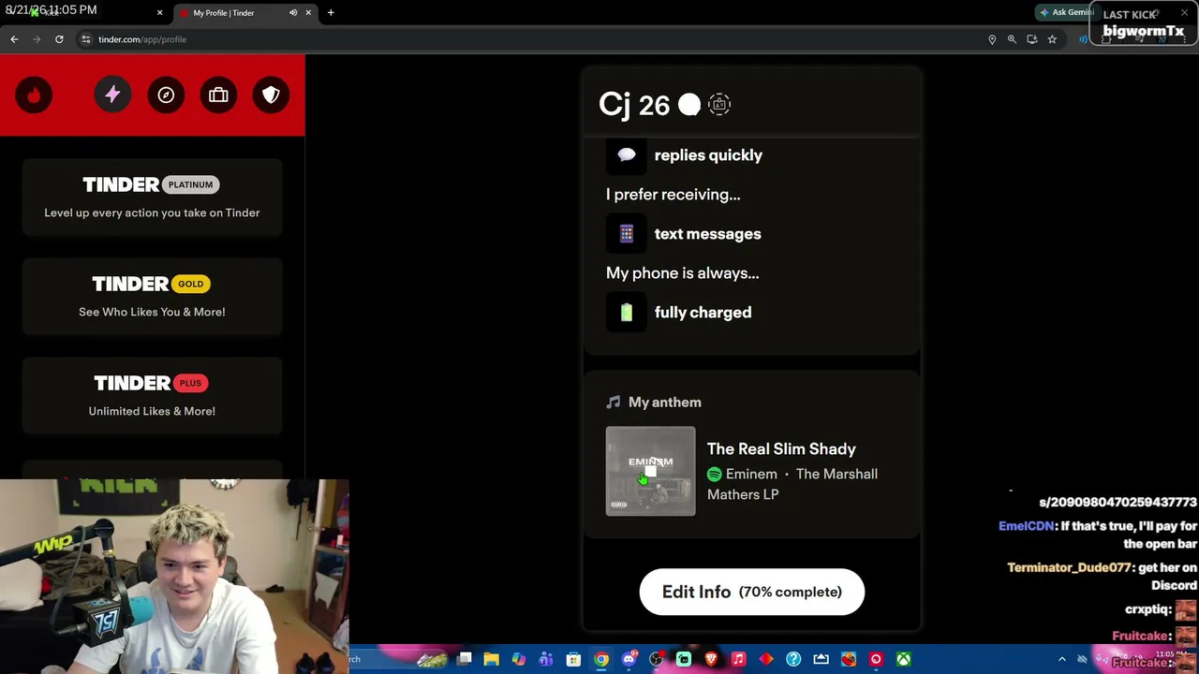Reload the Tinder page
The width and height of the screenshot is (1199, 674).
point(59,39)
